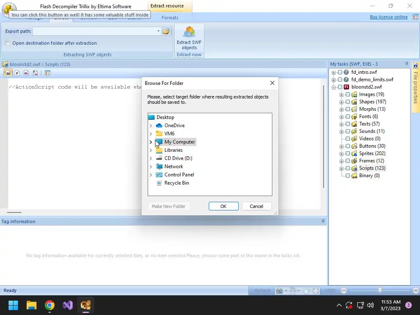Open Google Chrome from taskbar
This screenshot has width=420, height=315.
[x=50, y=305]
